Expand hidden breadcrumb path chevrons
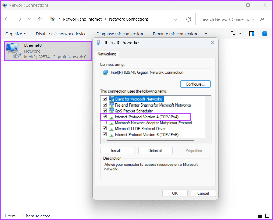 (59, 19)
